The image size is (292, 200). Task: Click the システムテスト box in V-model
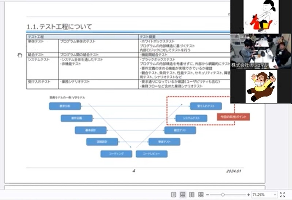[x=191, y=118]
